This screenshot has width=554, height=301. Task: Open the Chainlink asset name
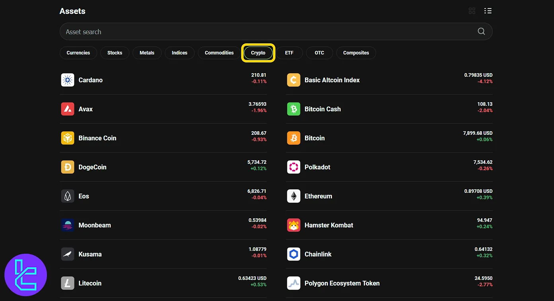click(318, 254)
